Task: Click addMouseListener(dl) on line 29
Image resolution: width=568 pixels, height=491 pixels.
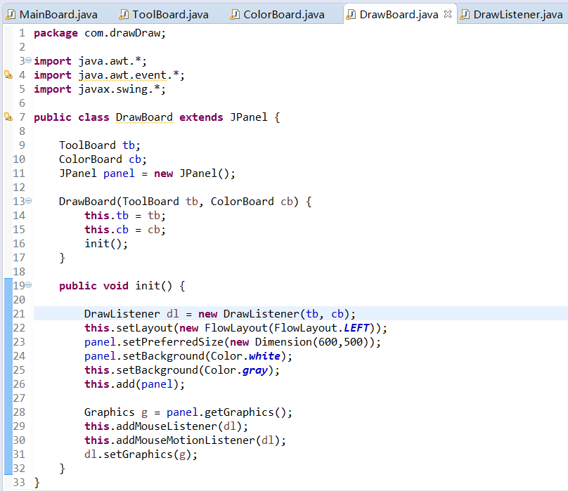Action: (179, 426)
